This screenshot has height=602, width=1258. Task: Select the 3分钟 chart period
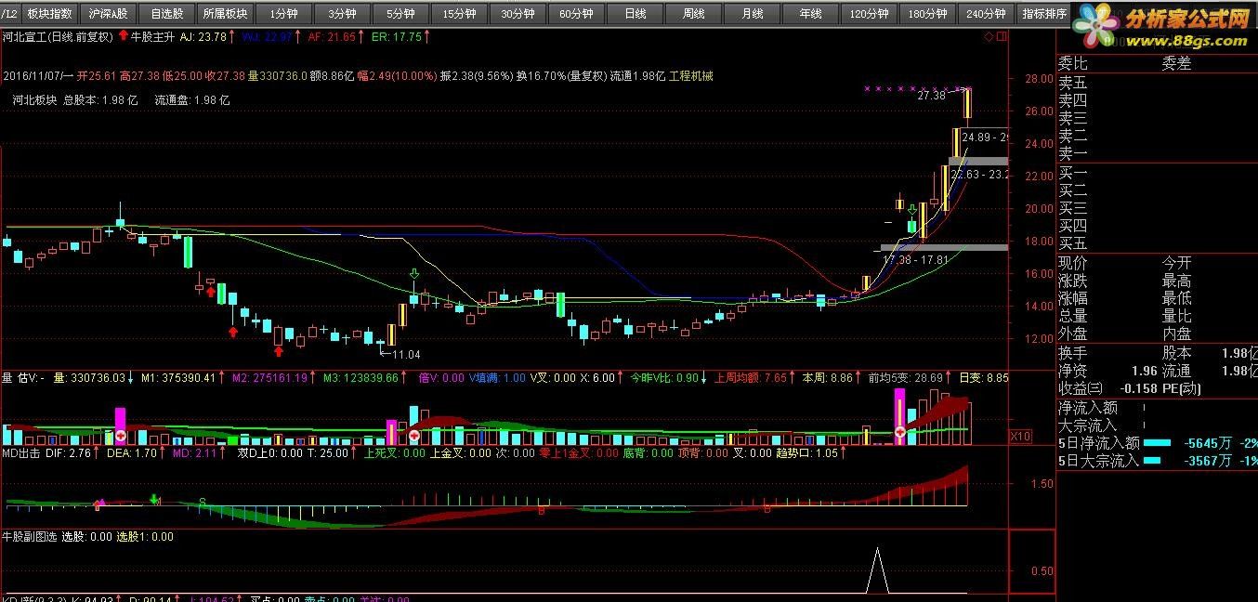pyautogui.click(x=343, y=14)
